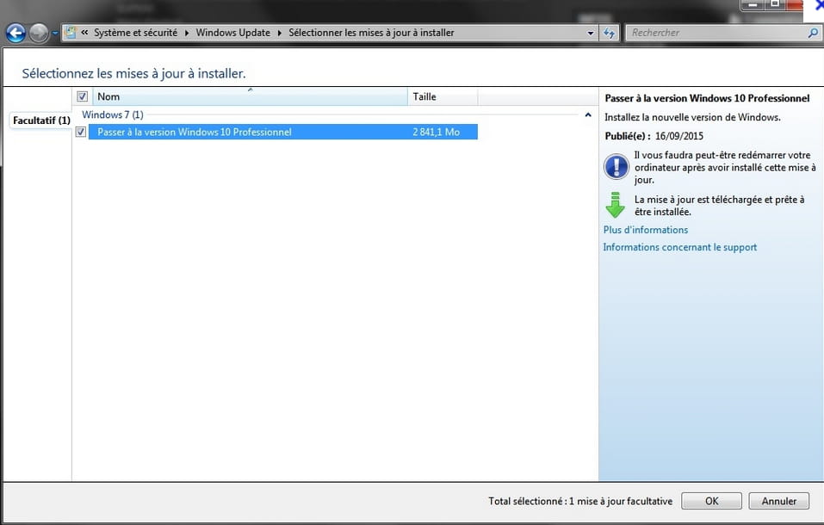The height and width of the screenshot is (525, 824).
Task: Open the recent pages dropdown arrow
Action: [55, 34]
